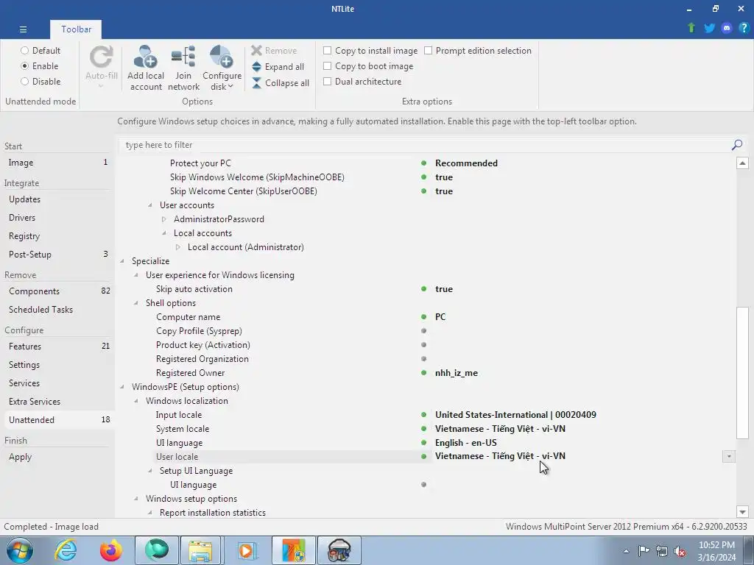Add a local account
754x565 pixels.
[x=146, y=68]
